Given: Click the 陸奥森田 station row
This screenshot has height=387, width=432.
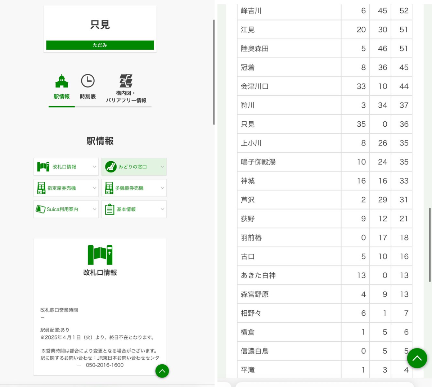Looking at the screenshot, I should point(325,49).
